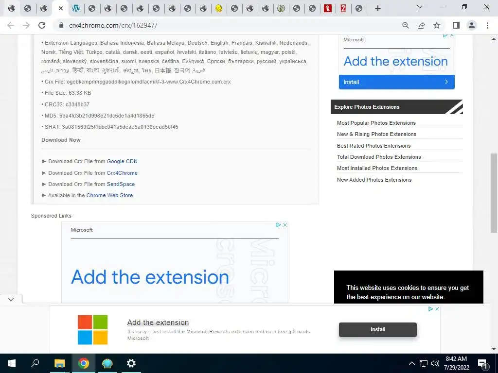Open the notification center

[482, 363]
